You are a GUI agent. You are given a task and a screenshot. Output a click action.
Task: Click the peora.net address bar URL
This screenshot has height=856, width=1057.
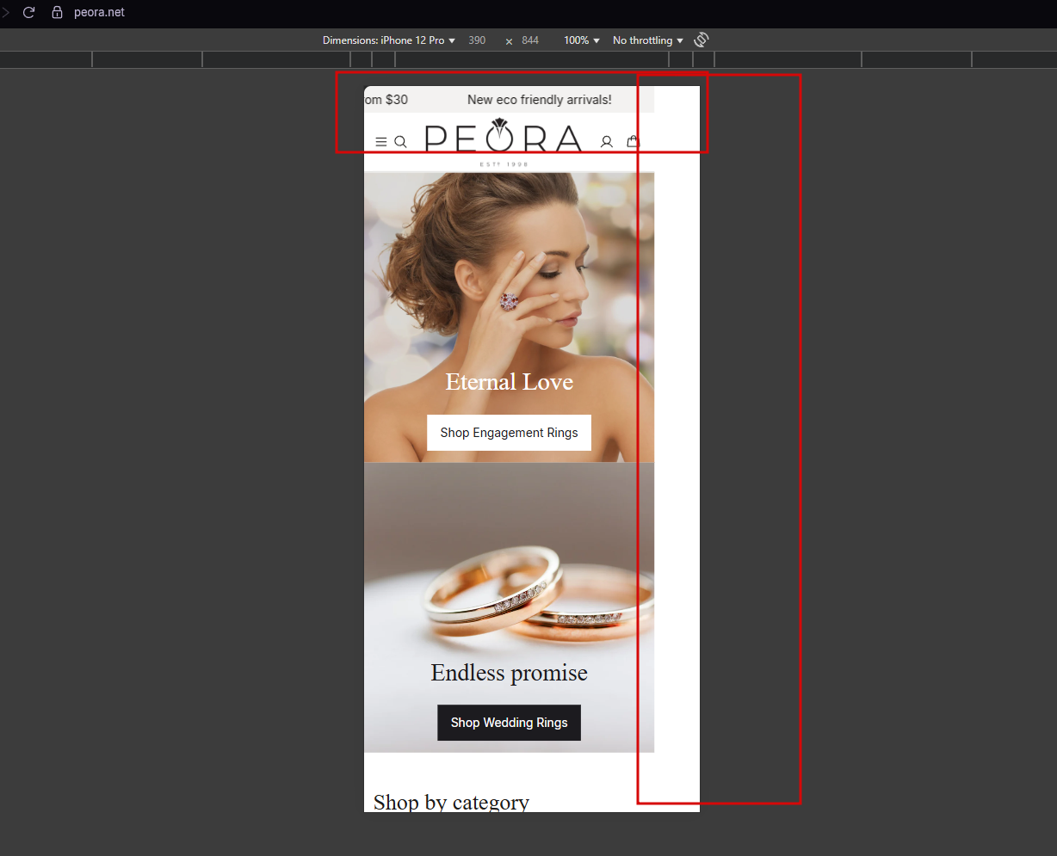pos(99,12)
